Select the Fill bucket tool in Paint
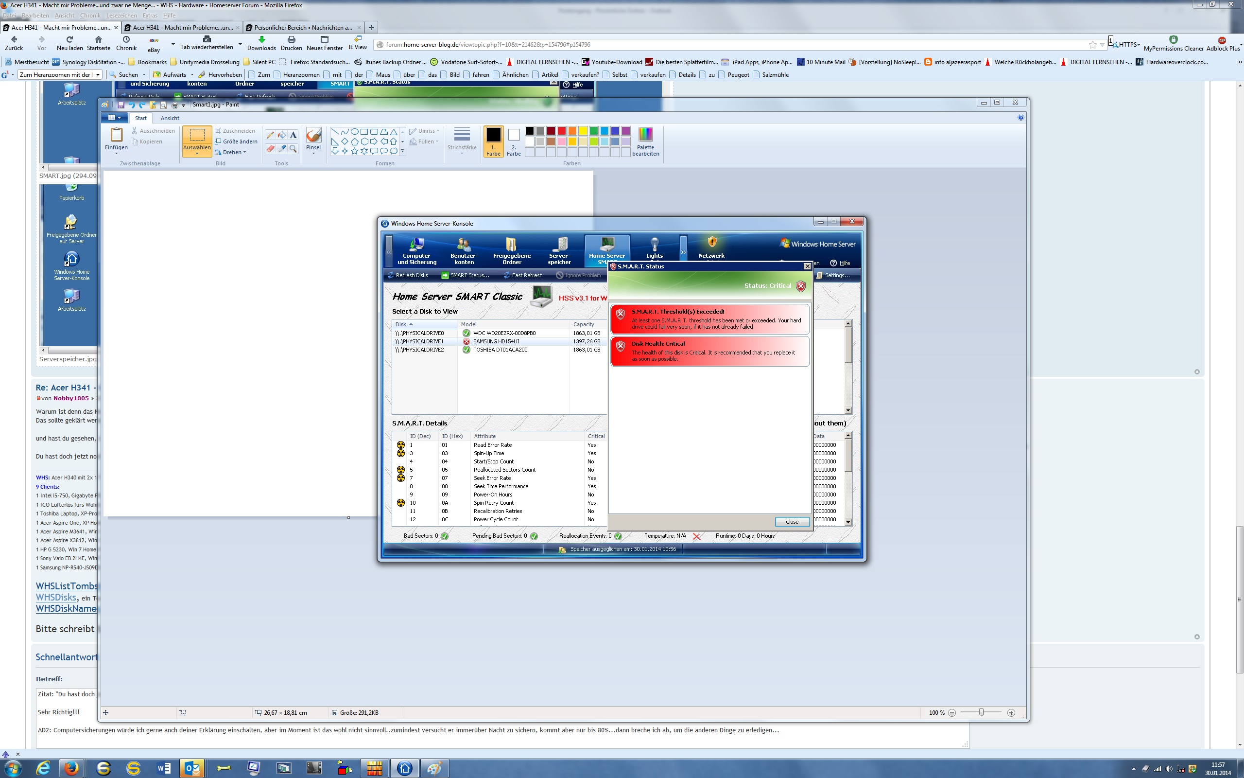Screen dimensions: 1244x778 [282, 135]
